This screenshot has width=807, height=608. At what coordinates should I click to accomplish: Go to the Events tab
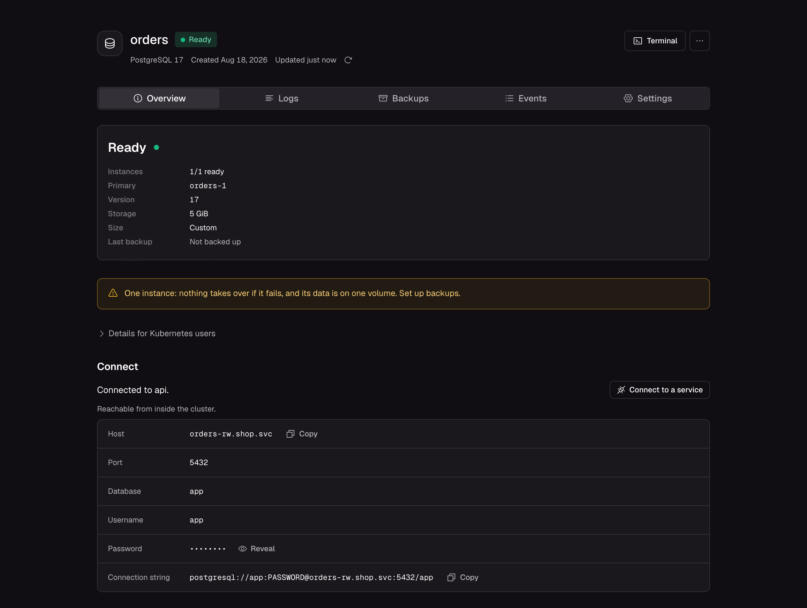pyautogui.click(x=525, y=99)
